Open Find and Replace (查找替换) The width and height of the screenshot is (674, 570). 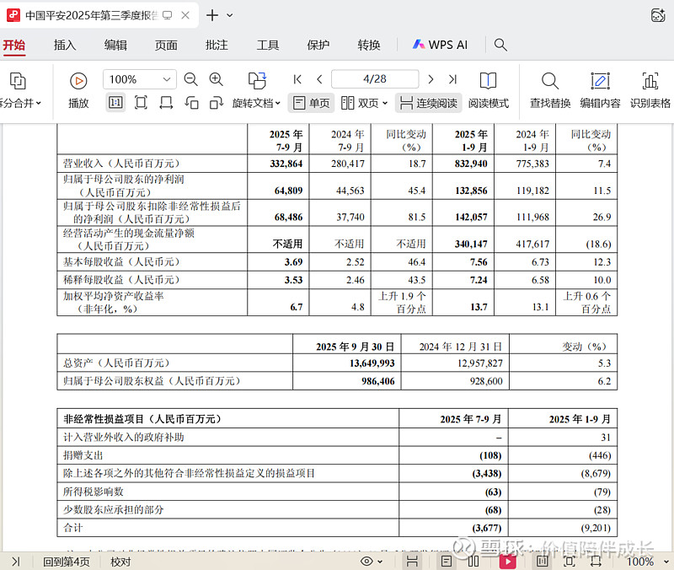550,90
